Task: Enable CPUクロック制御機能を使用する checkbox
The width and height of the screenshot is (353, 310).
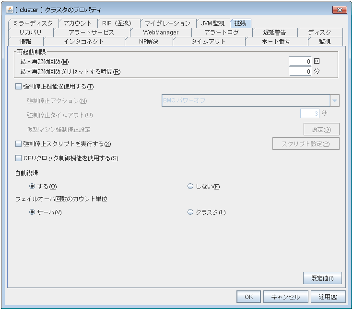Action: click(19, 158)
